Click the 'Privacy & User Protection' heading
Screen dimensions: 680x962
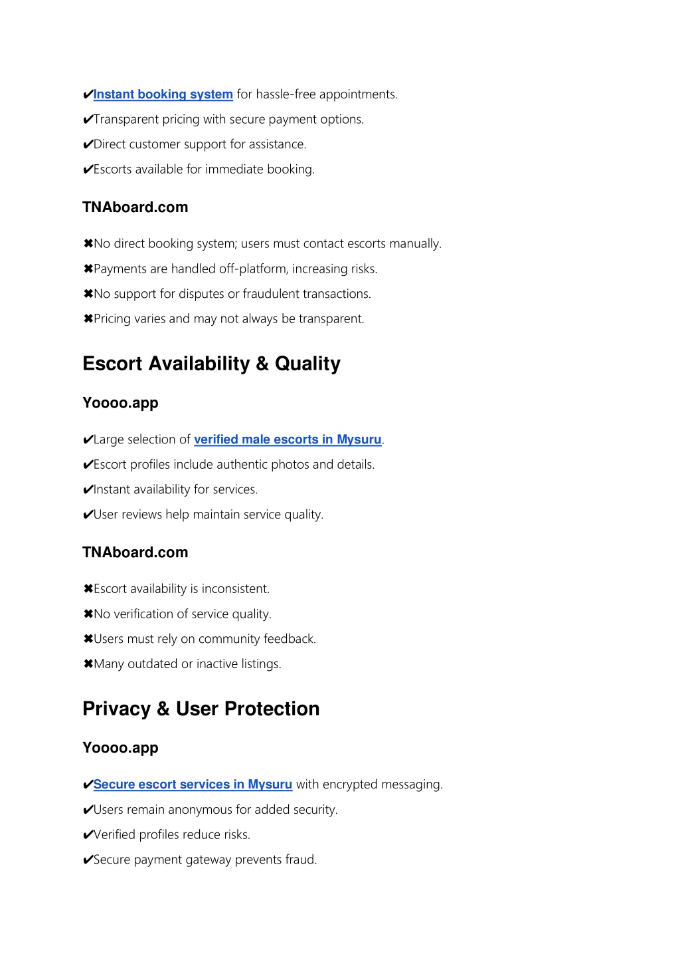[201, 709]
